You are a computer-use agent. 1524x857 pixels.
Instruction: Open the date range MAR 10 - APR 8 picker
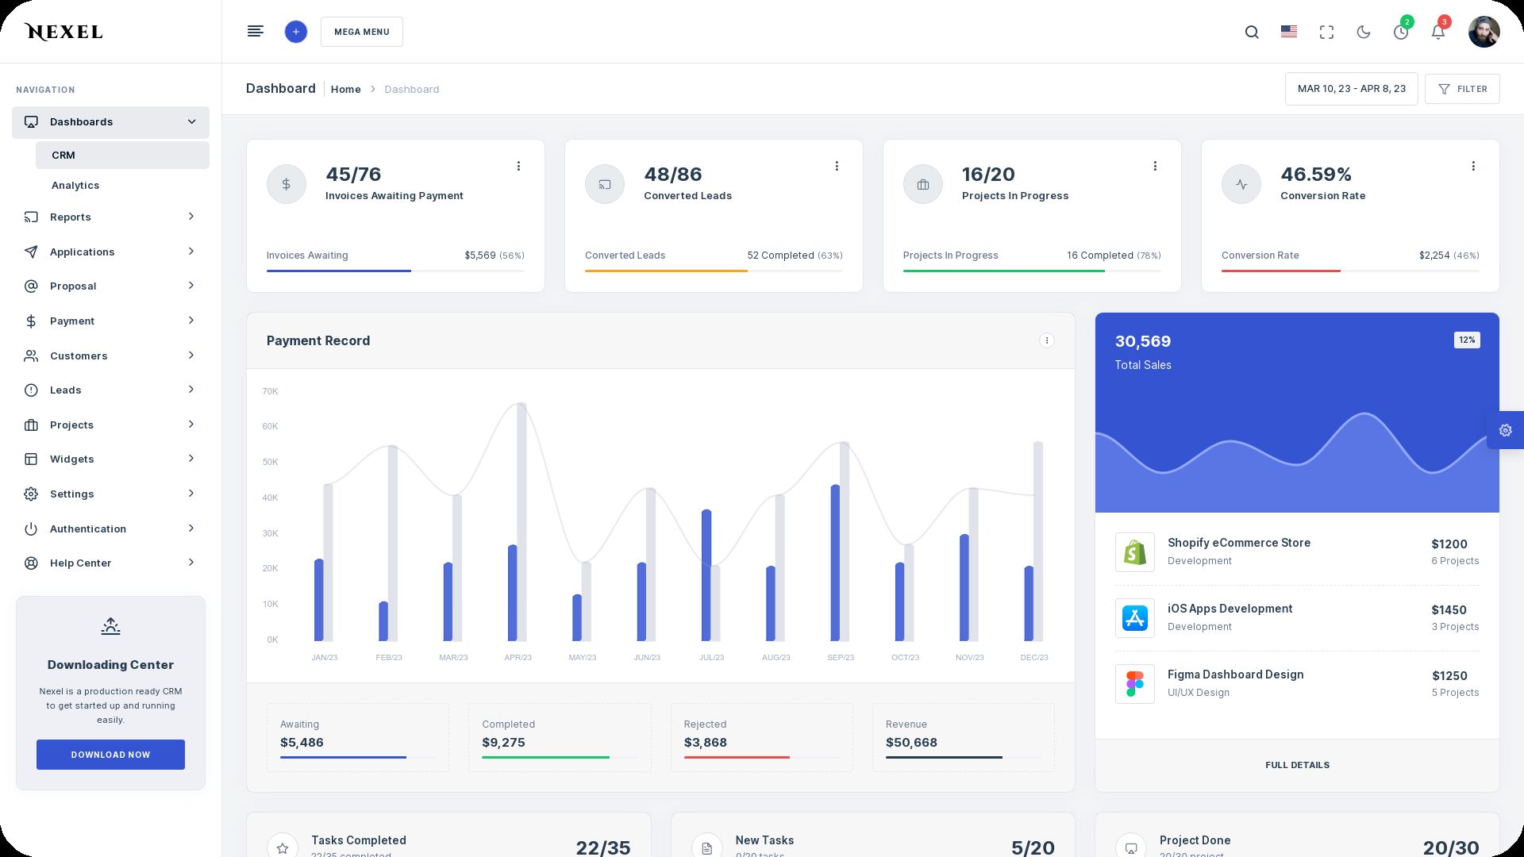click(x=1351, y=89)
